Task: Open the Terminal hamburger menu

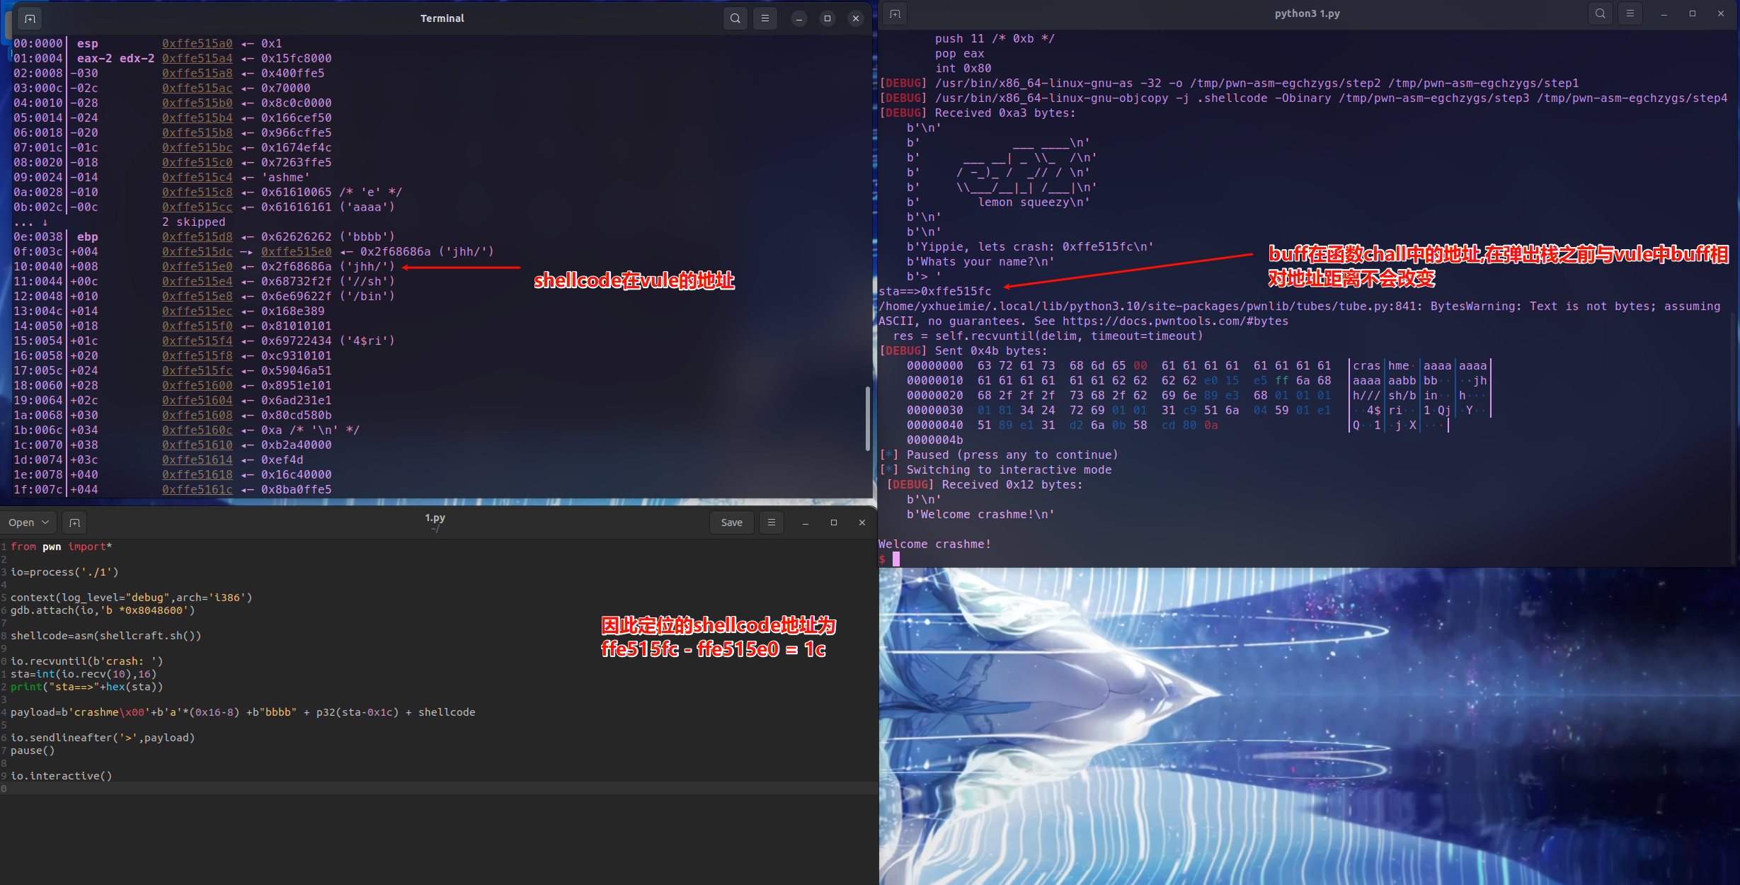Action: click(765, 18)
